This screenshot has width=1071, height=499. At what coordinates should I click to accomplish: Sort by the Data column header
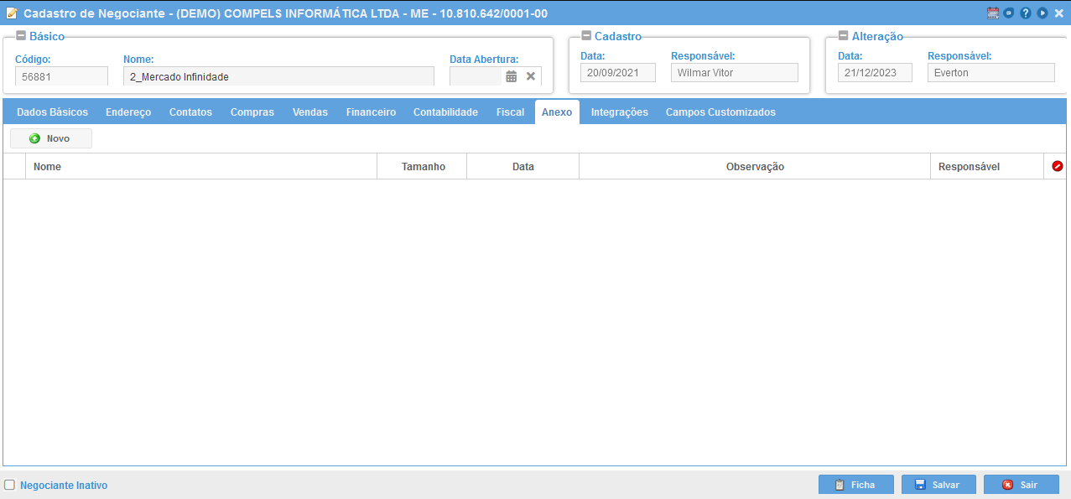pos(523,167)
